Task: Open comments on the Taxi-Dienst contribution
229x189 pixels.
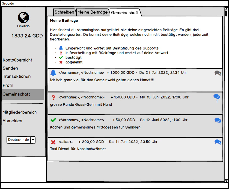Action: tap(218, 142)
